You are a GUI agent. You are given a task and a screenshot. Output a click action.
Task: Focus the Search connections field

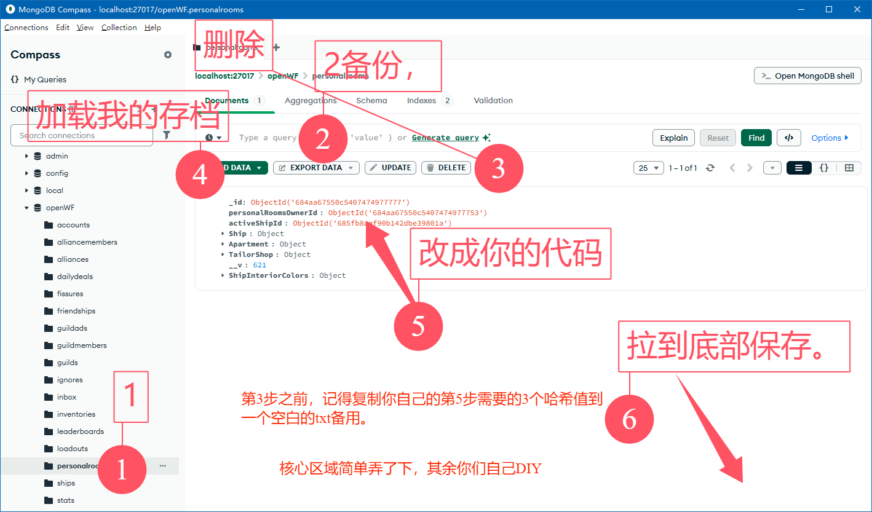pos(82,135)
